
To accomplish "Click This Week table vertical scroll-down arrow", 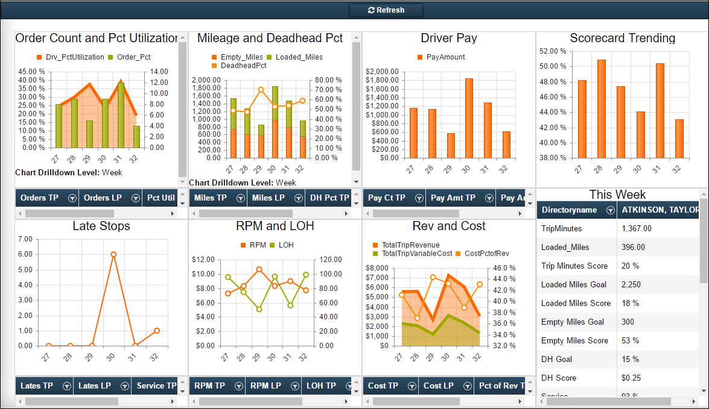I will click(704, 391).
